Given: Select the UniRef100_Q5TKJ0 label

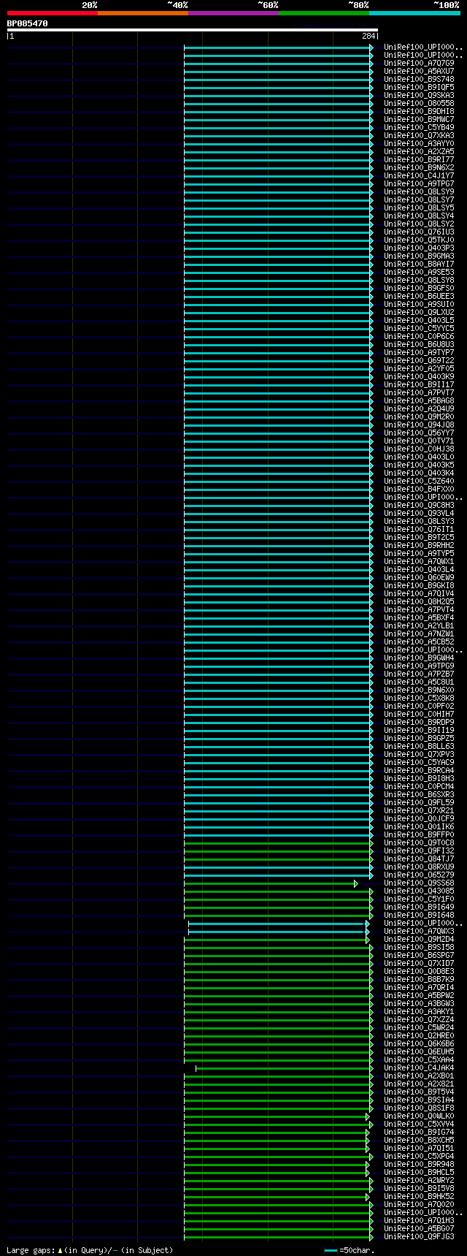Looking at the screenshot, I should (x=419, y=240).
